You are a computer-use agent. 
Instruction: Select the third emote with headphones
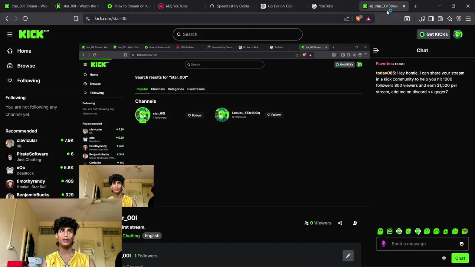(x=399, y=231)
